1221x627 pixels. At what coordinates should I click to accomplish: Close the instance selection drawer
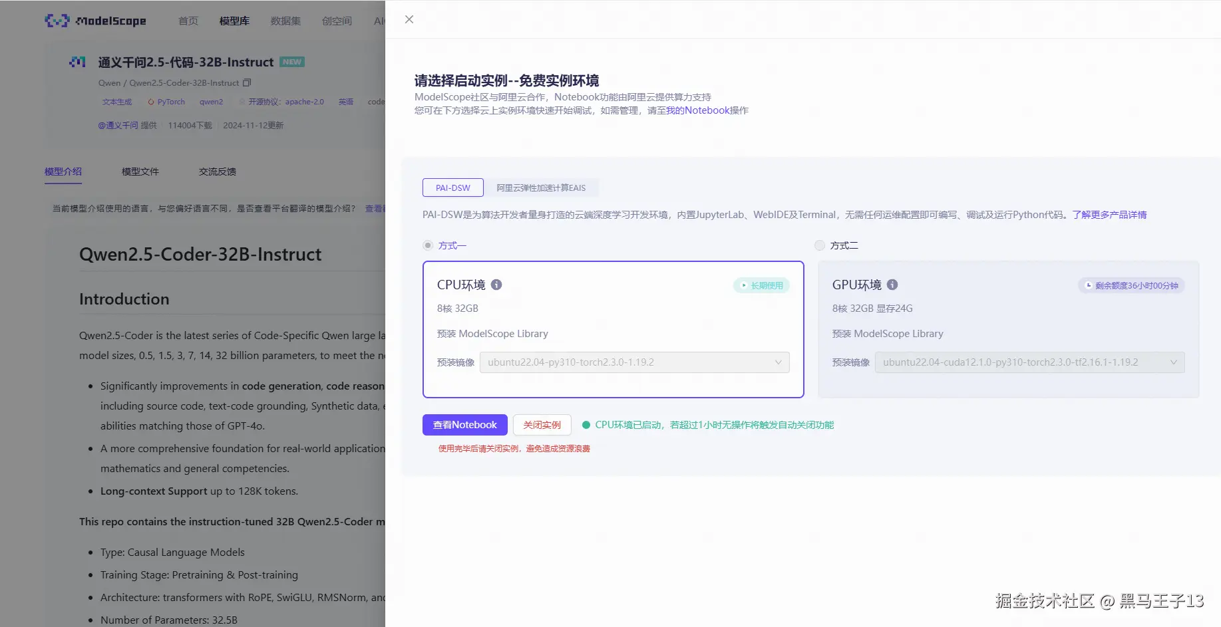click(409, 19)
